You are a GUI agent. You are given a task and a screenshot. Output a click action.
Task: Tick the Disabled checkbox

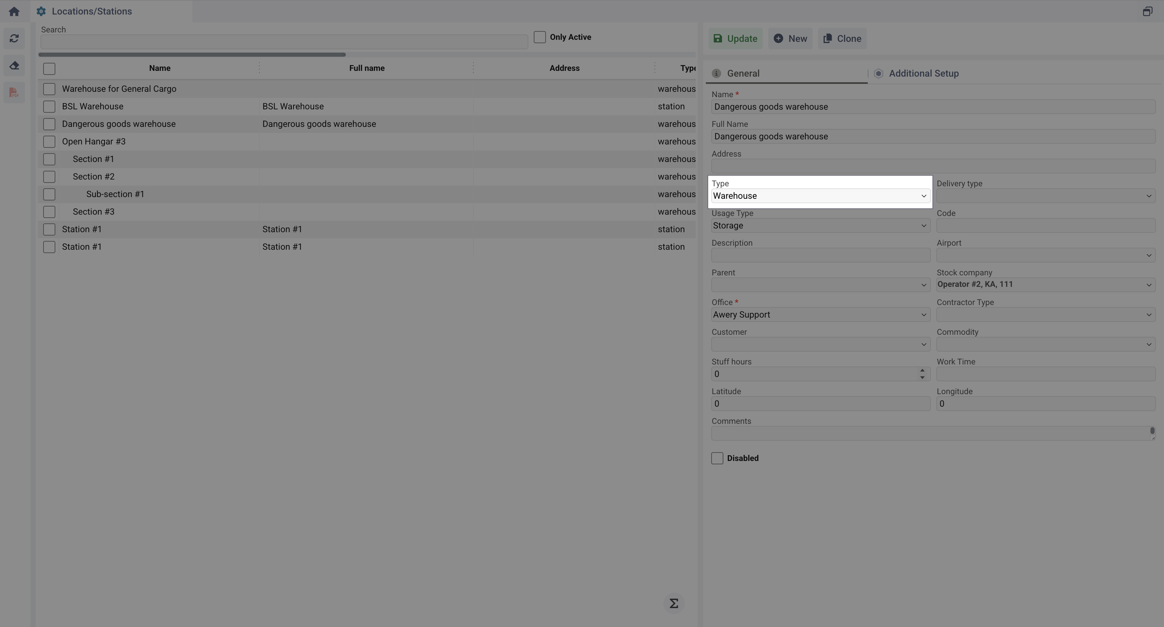(717, 458)
